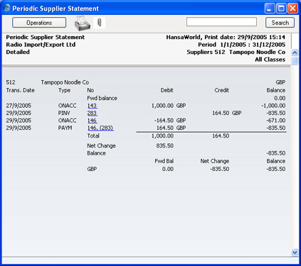The height and width of the screenshot is (266, 301).
Task: Click the Fwd balance label
Action: coord(102,98)
